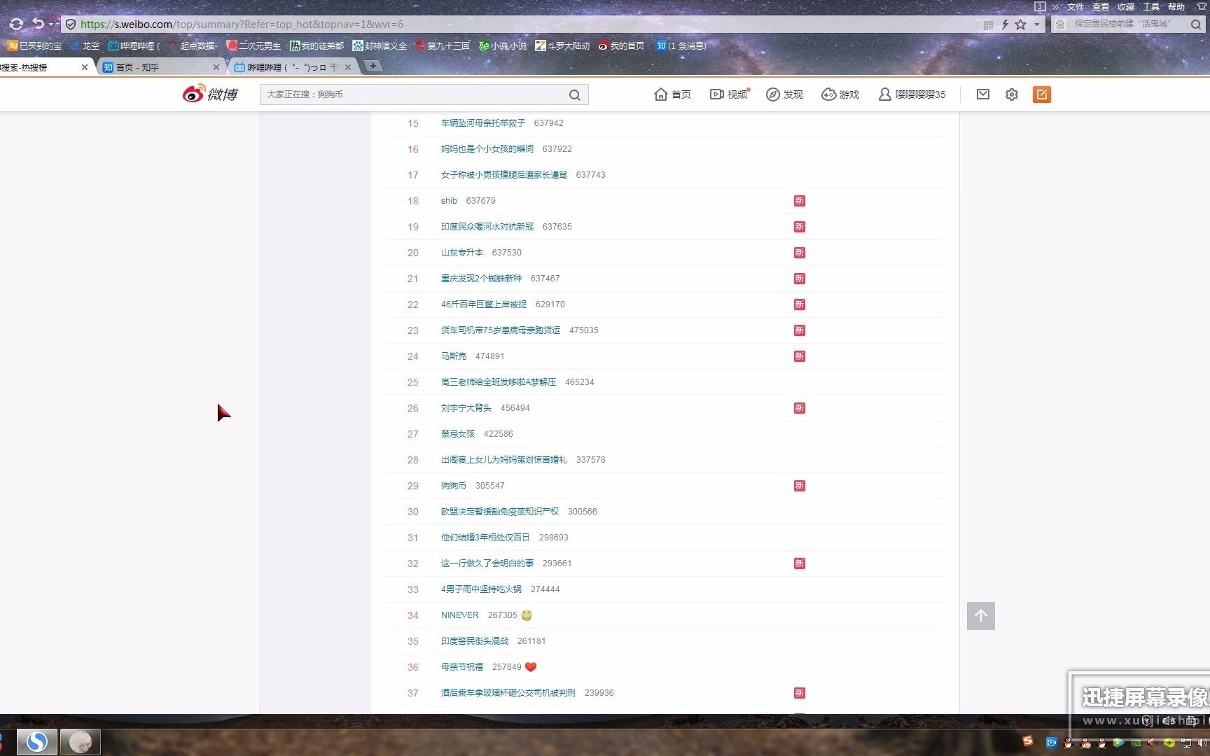
Task: Open hot search topic 山东专升本
Action: click(462, 253)
